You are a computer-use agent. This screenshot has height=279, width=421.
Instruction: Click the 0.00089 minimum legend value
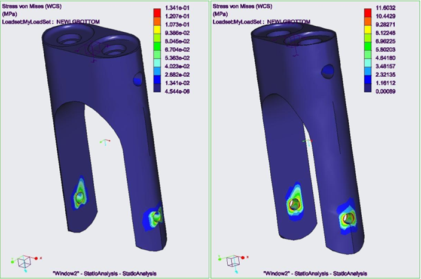389,92
